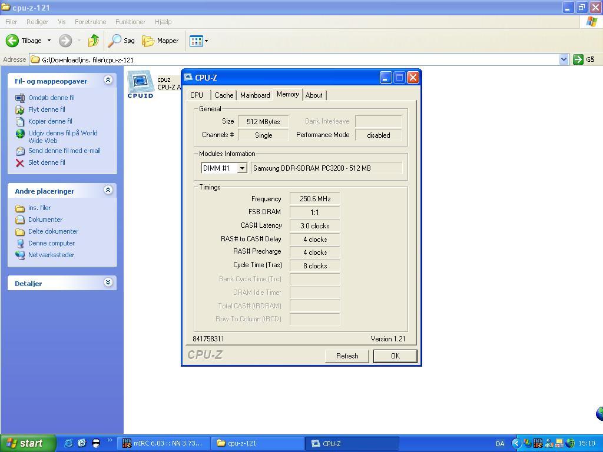Viewport: 603px width, 452px height.
Task: Click Send denne fil med e-mail
Action: (x=64, y=151)
